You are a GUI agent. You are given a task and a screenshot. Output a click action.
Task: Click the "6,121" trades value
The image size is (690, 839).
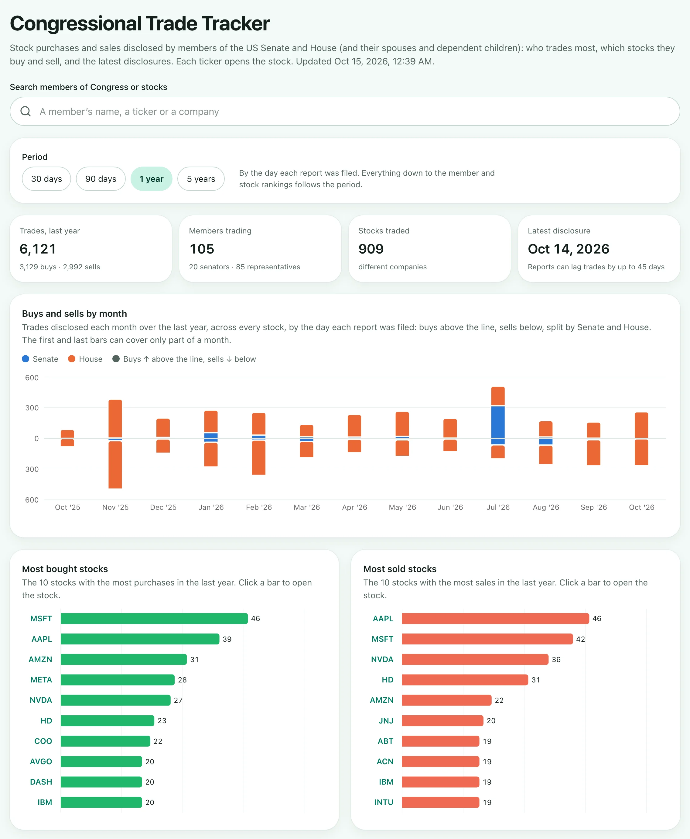(38, 249)
